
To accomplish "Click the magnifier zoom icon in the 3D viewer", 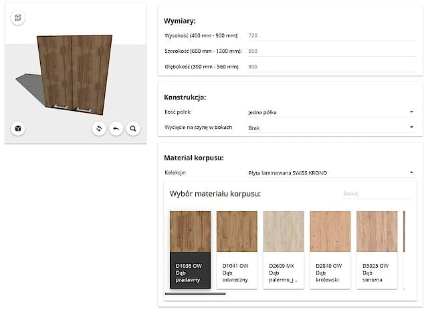I will [133, 128].
